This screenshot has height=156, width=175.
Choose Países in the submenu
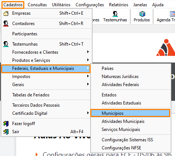[x=131, y=68]
